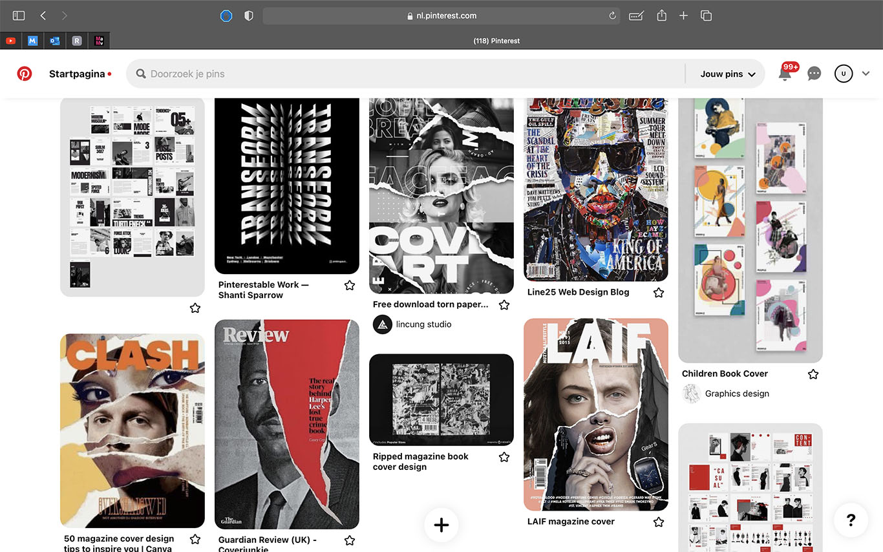The image size is (883, 552).
Task: Click the round plus create pin button
Action: pyautogui.click(x=441, y=525)
